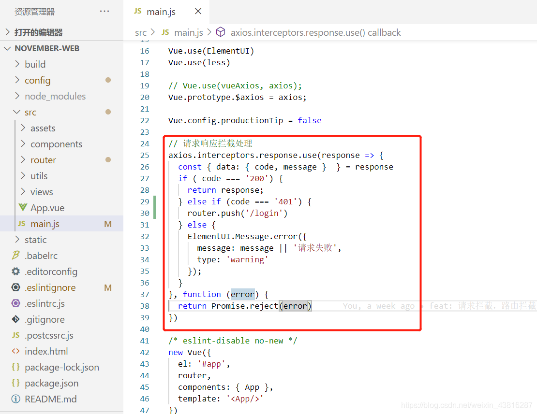This screenshot has width=537, height=414.
Task: Click line number 41 in the gutter
Action: 145,341
